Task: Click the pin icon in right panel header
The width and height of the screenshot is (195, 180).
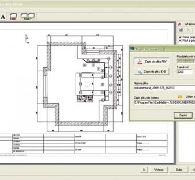Action: point(180,24)
